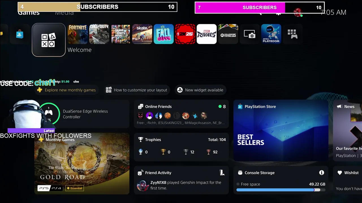Click the 49.22 GB free space value
The height and width of the screenshot is (203, 362).
point(317,184)
